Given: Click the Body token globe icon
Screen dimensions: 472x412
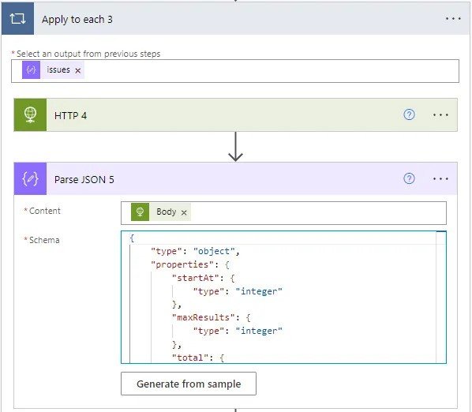Looking at the screenshot, I should click(x=140, y=212).
